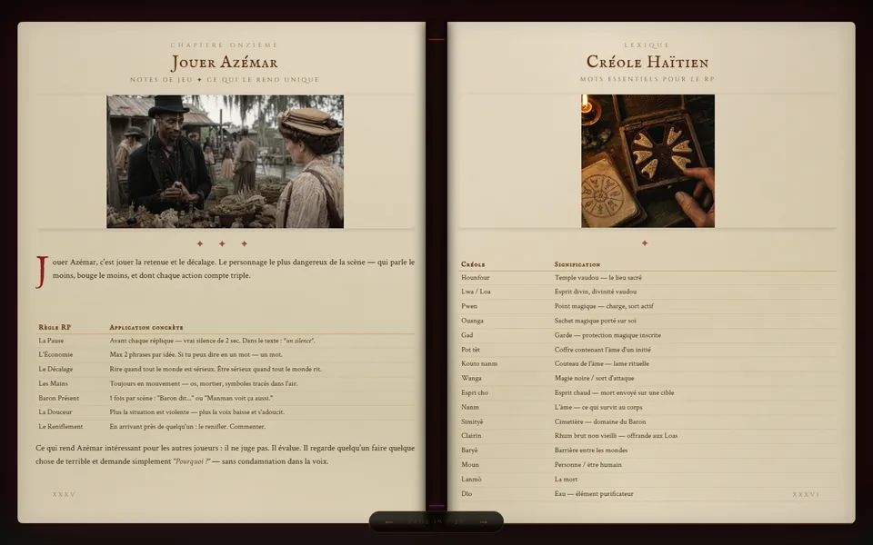Viewport: 873px width, 545px height.
Task: Select the 'Ouanga' lexicon entry
Action: click(x=647, y=321)
